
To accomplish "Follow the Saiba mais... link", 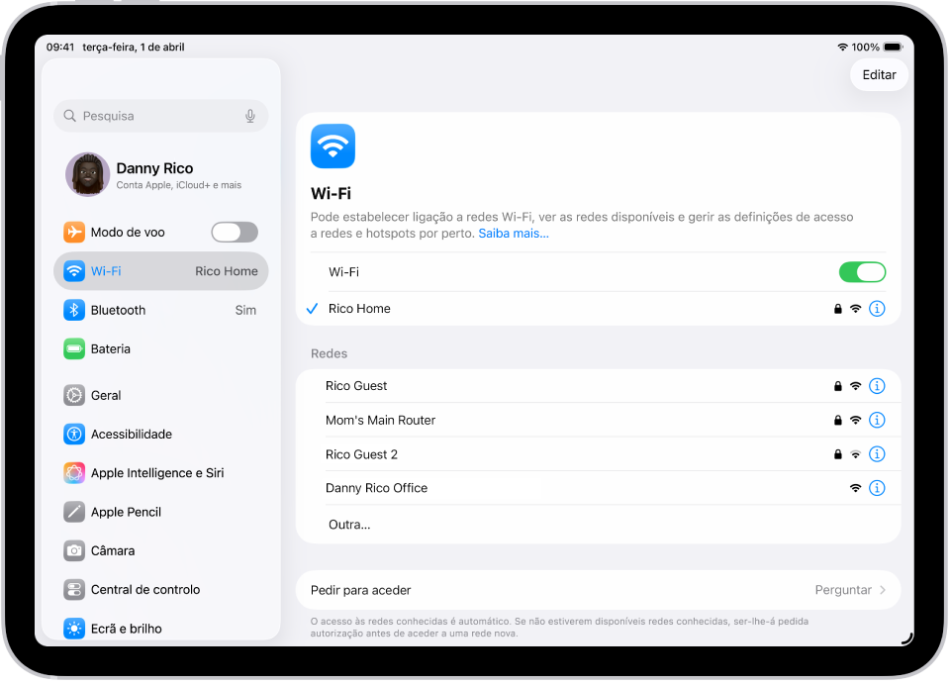I will tap(514, 234).
